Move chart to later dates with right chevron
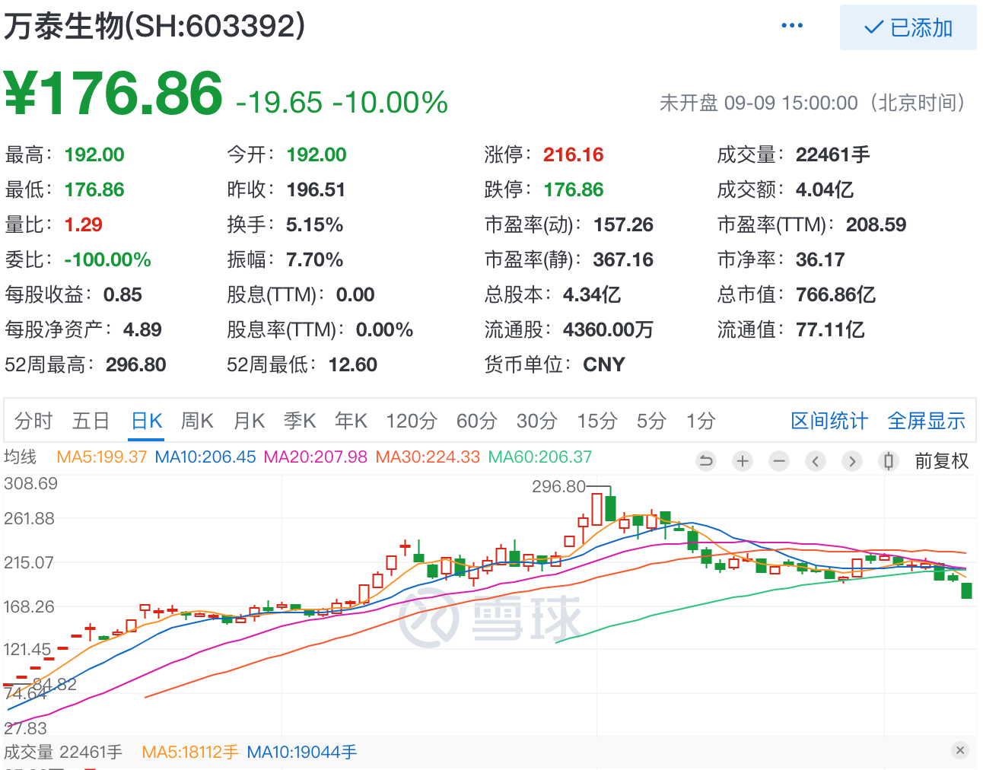 (x=852, y=461)
